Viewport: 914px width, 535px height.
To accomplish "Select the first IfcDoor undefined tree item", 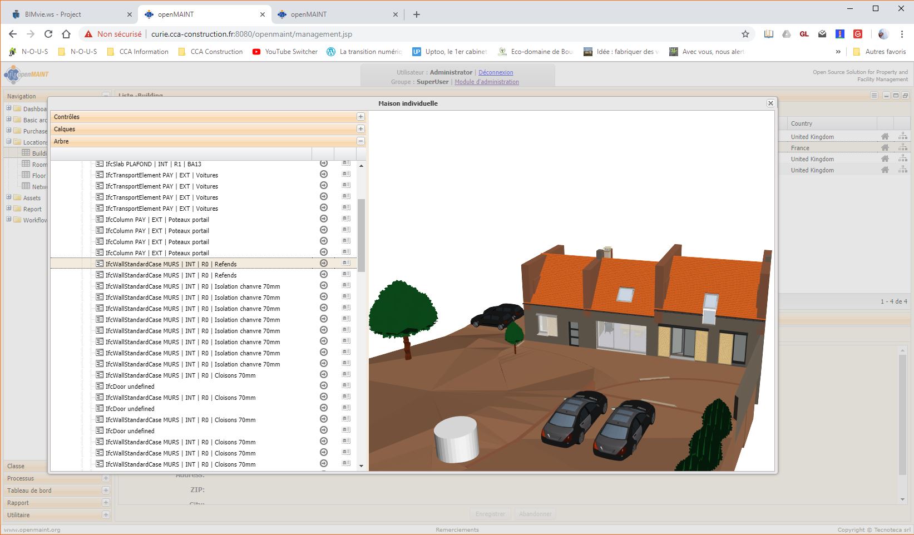I will [130, 387].
